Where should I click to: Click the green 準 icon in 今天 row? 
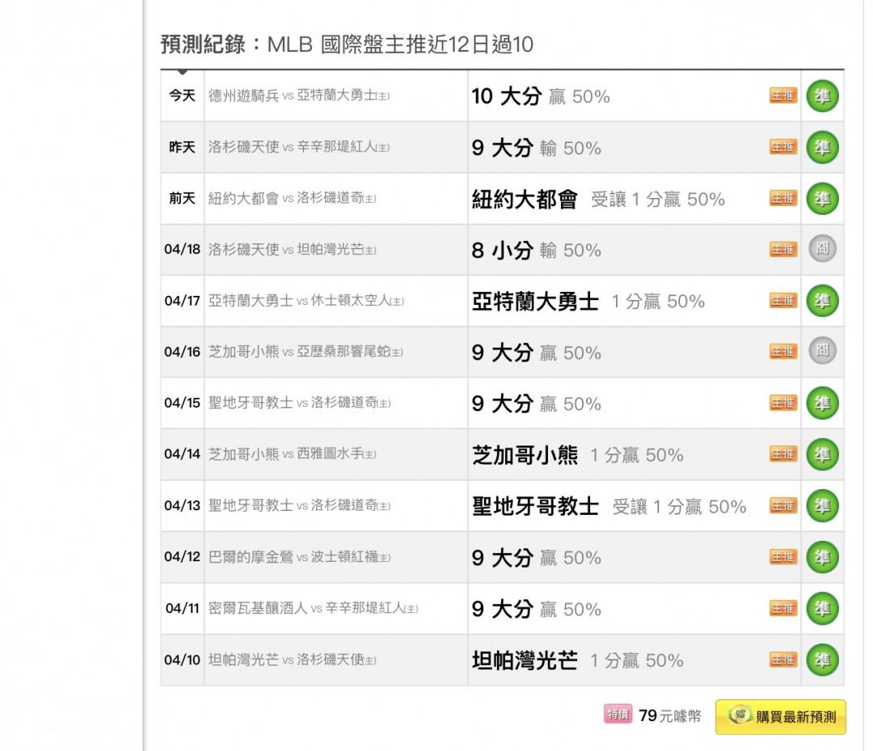tap(822, 95)
